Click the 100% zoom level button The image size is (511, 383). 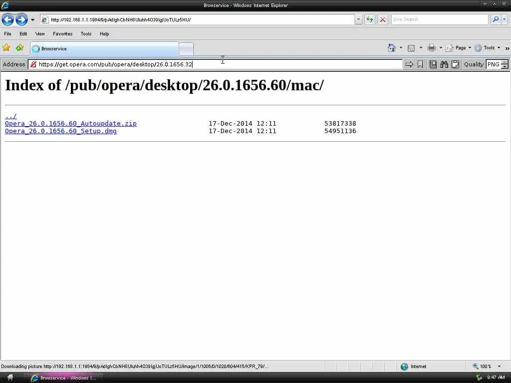click(x=482, y=367)
